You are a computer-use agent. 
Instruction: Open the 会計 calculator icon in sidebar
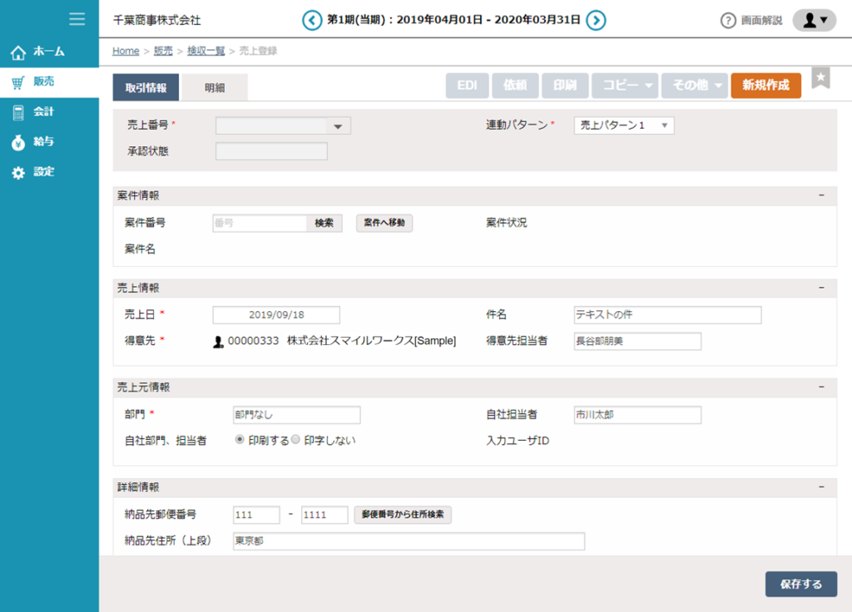(18, 111)
